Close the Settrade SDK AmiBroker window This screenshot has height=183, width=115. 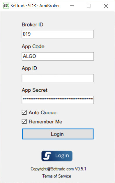coord(106,6)
